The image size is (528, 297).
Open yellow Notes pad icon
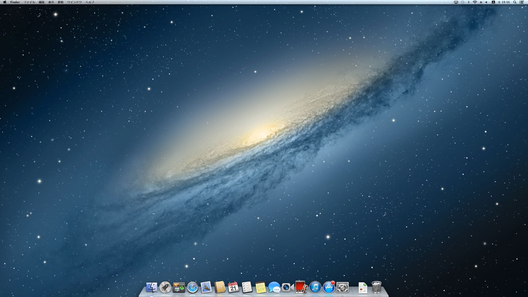point(260,287)
